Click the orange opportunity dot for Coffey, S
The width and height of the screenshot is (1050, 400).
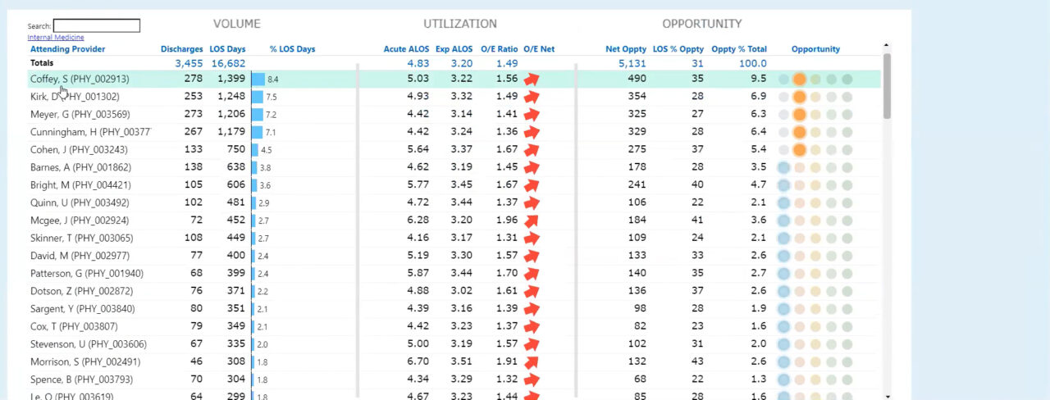click(800, 80)
